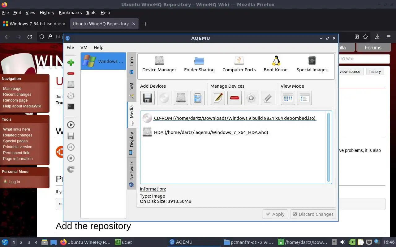Add a storage device with the blue cabinet icon
Image resolution: width=396 pixels, height=247 pixels.
click(197, 98)
